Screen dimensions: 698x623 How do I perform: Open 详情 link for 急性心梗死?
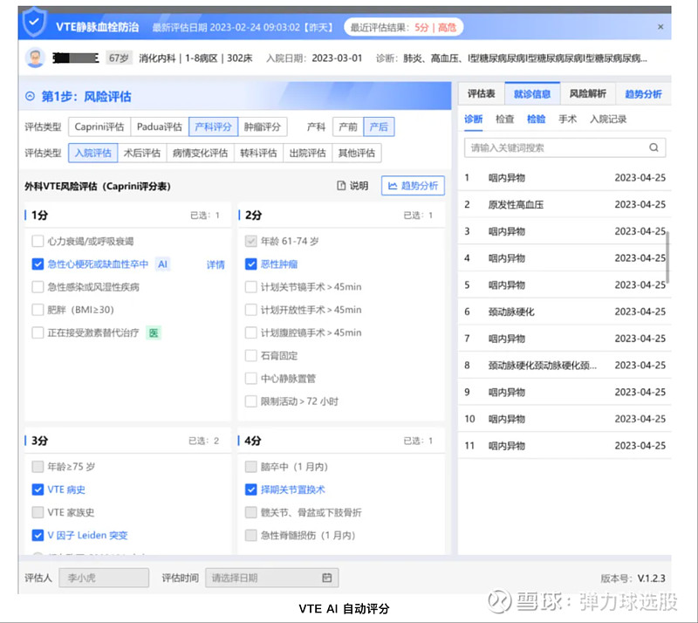point(215,264)
